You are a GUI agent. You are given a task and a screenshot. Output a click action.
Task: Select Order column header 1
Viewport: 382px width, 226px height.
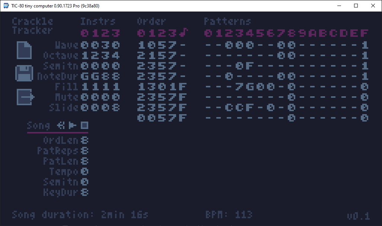click(x=152, y=33)
